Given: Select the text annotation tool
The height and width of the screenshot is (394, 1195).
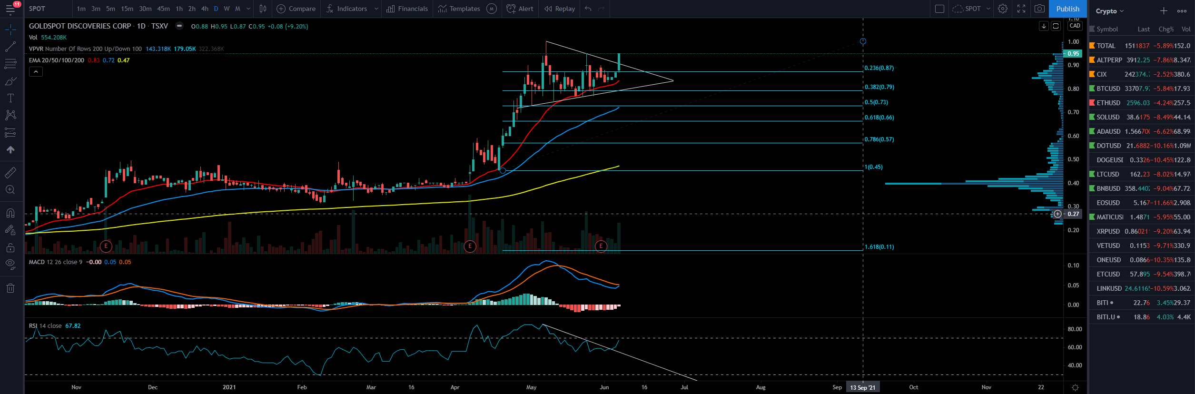Looking at the screenshot, I should click(10, 98).
